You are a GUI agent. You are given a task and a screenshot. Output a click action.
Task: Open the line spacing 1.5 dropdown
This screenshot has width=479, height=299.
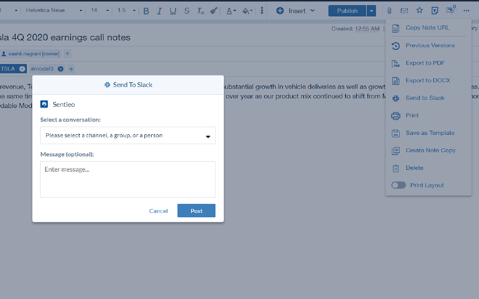point(126,11)
